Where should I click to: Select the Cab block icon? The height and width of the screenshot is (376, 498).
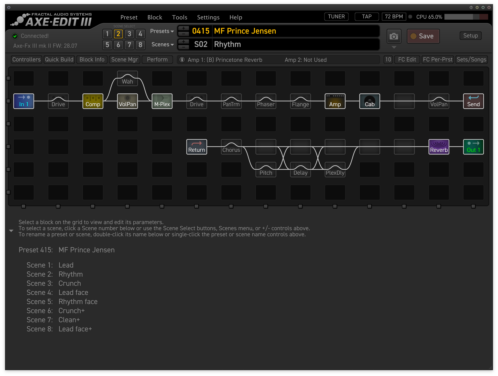click(369, 101)
